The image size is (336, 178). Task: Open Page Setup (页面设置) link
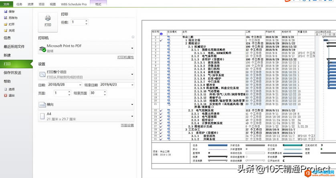point(127,125)
